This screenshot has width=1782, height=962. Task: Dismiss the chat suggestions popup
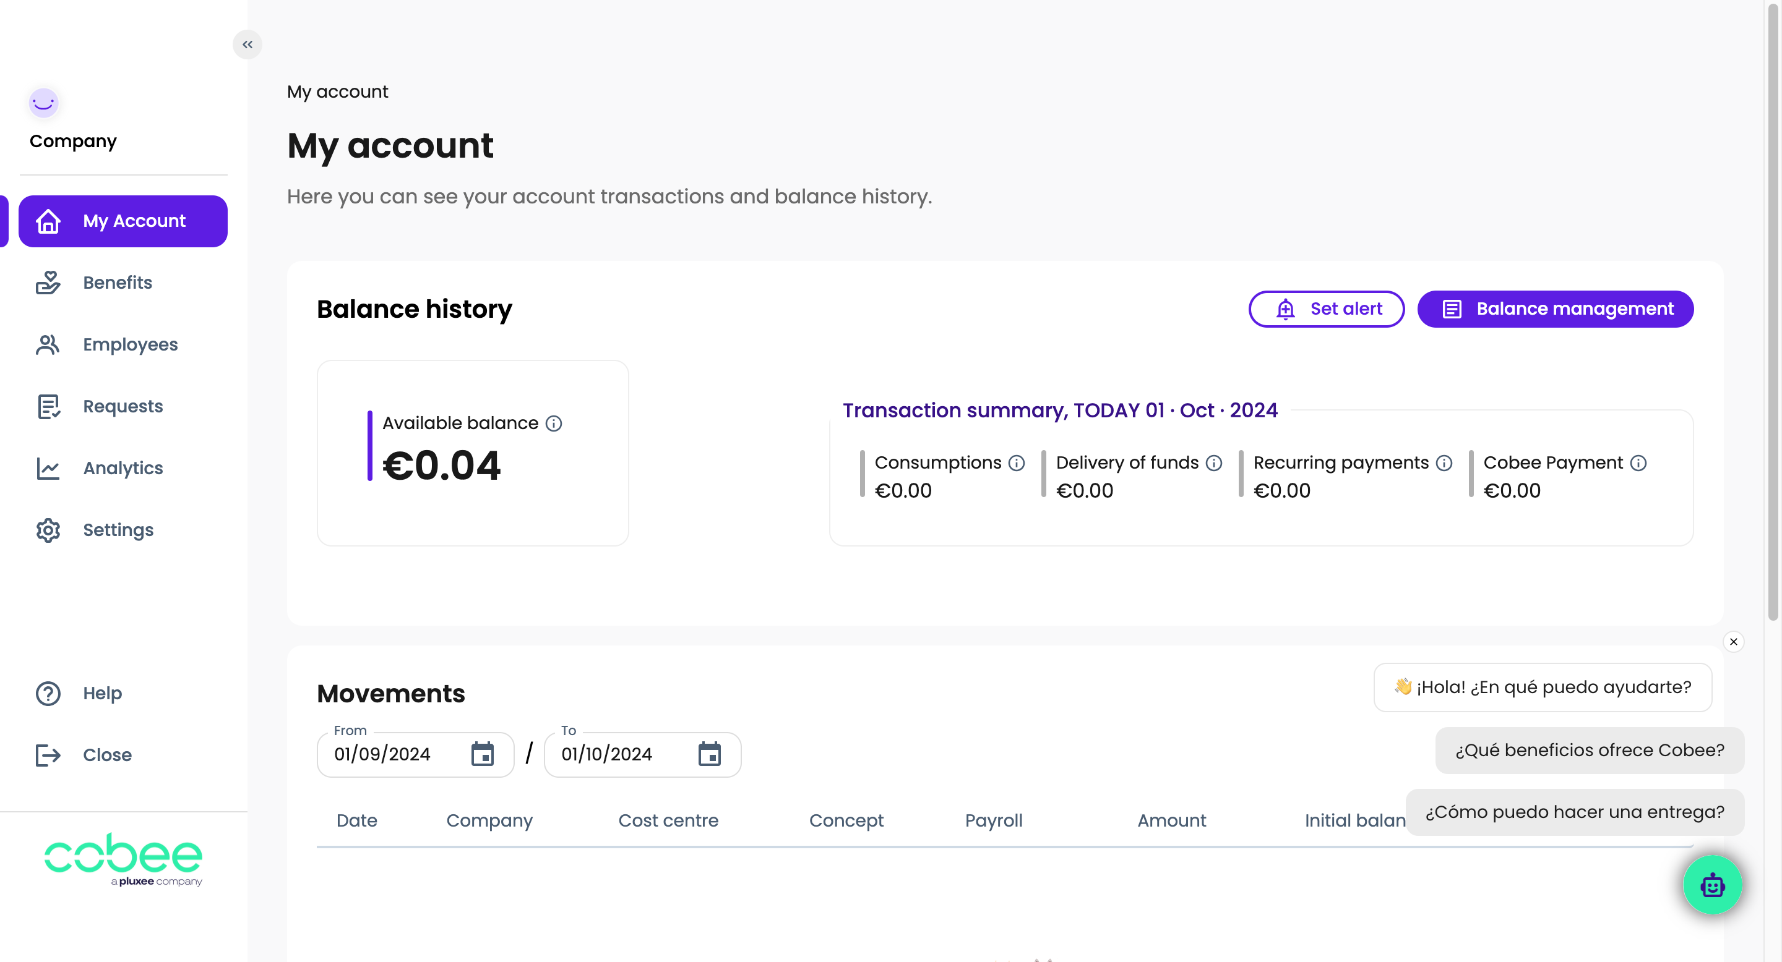[x=1733, y=641]
